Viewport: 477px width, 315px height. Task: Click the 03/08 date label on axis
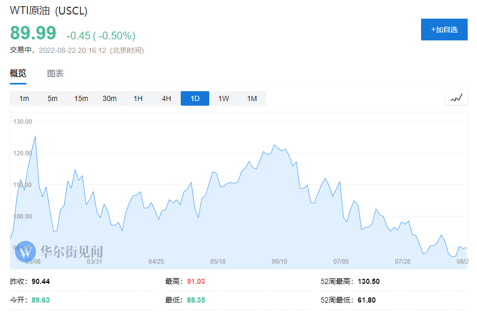tap(33, 262)
